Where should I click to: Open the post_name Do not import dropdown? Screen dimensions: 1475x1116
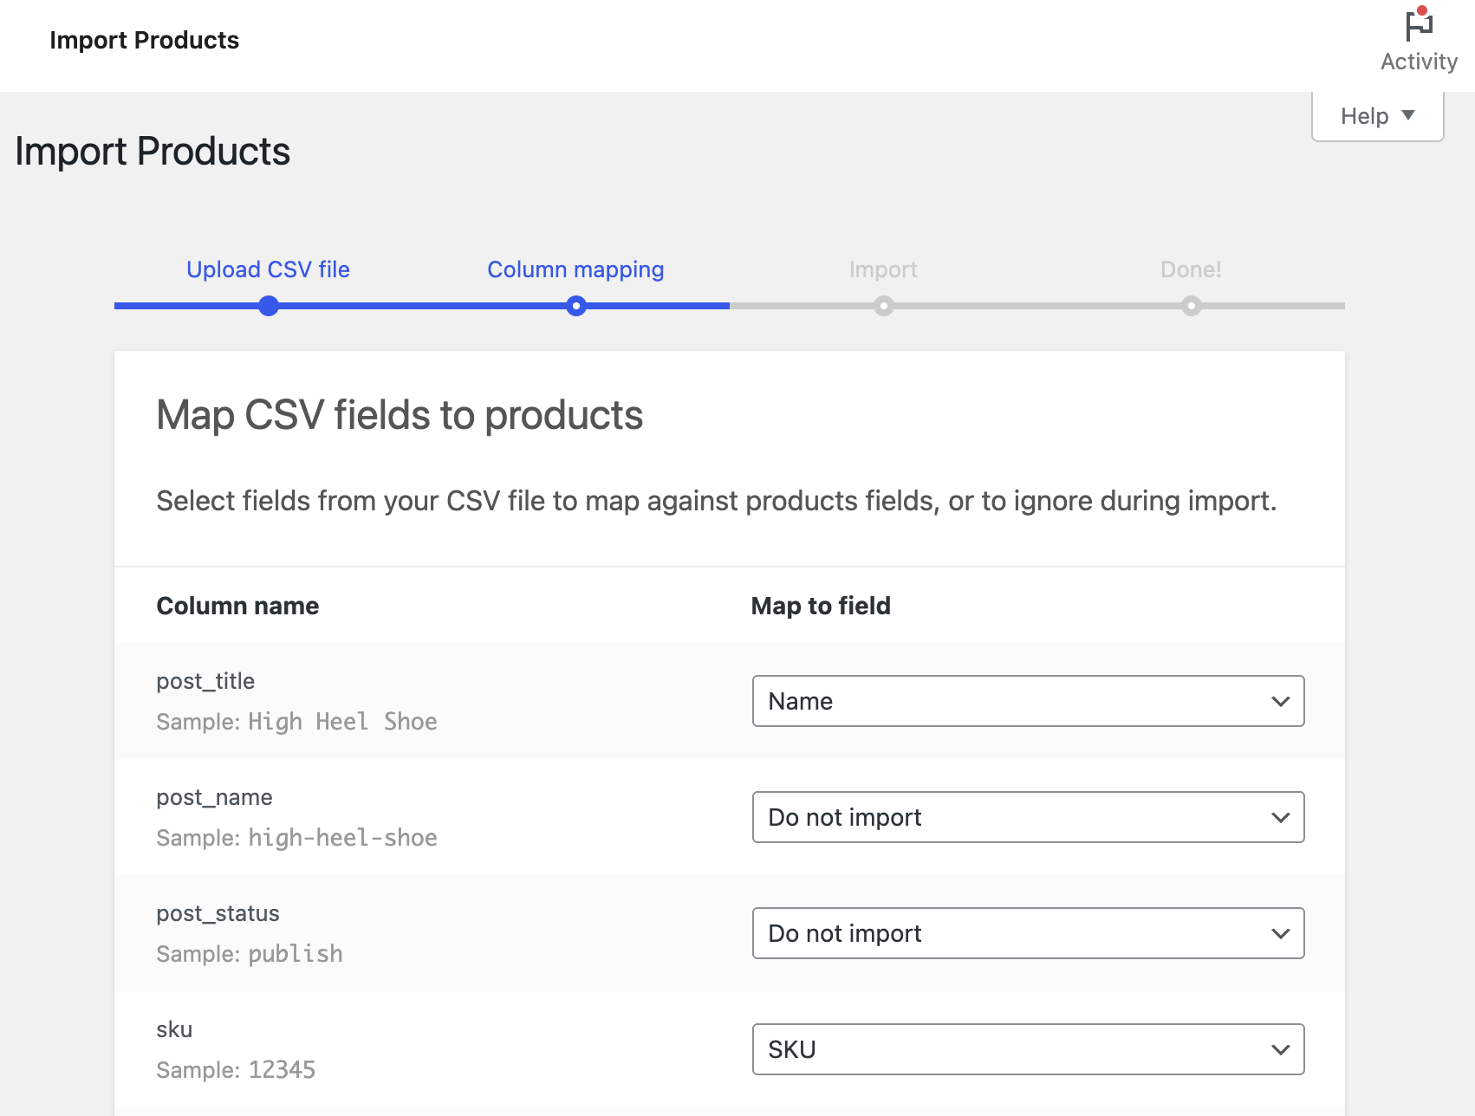pyautogui.click(x=1028, y=817)
